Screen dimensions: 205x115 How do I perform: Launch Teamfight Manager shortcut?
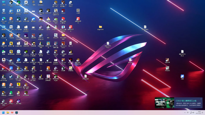[x=18, y=37]
